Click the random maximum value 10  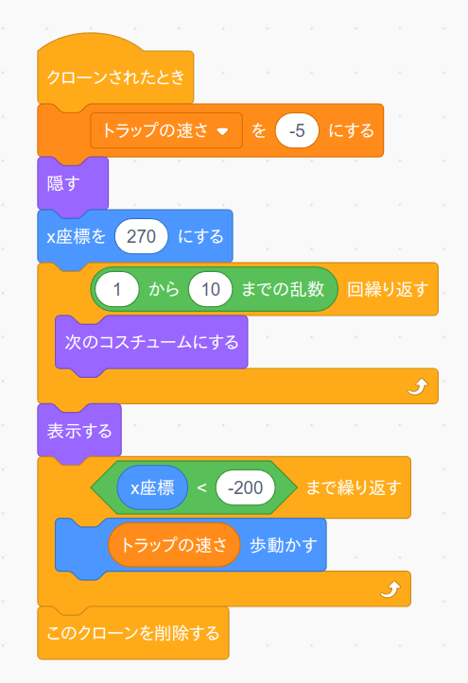(x=211, y=290)
